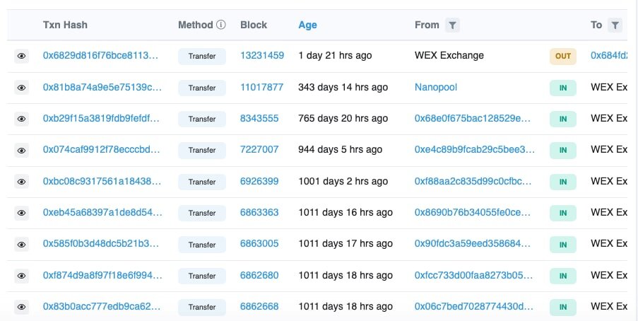Toggle Age column date format
638x321 pixels.
[x=307, y=25]
